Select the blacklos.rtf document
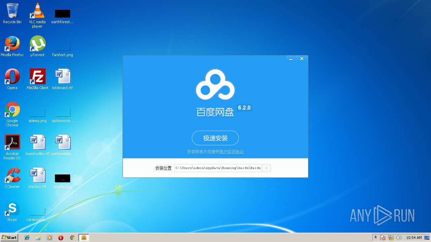431x242 pixels. [37, 178]
